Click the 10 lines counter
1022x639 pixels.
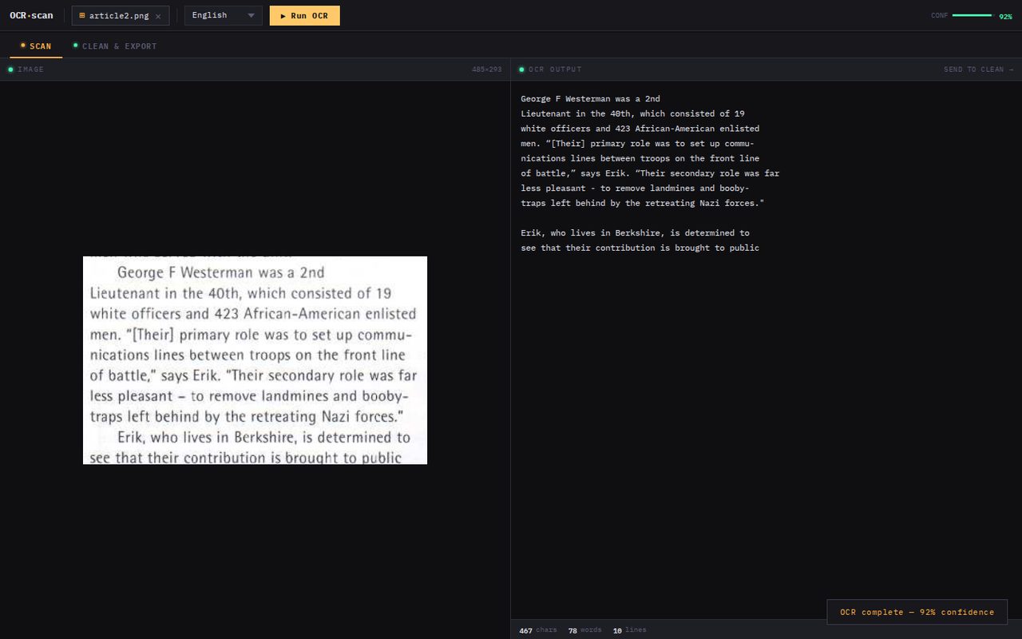[x=629, y=630]
